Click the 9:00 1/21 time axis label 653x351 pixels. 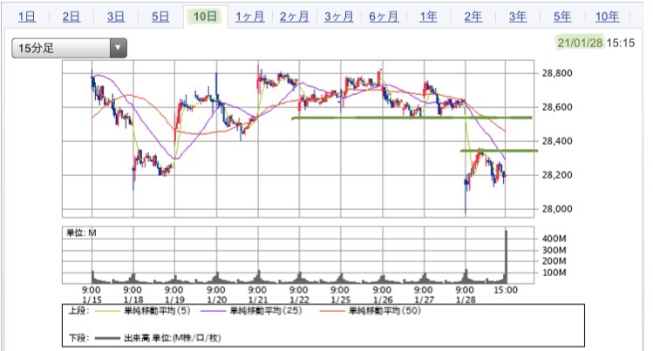click(257, 294)
